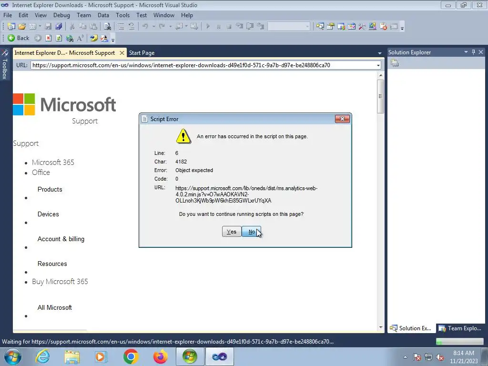
Task: Click the Start Debugging play icon
Action: point(208,27)
